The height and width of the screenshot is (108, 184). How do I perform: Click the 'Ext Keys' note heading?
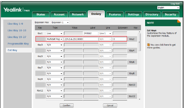[152, 31]
